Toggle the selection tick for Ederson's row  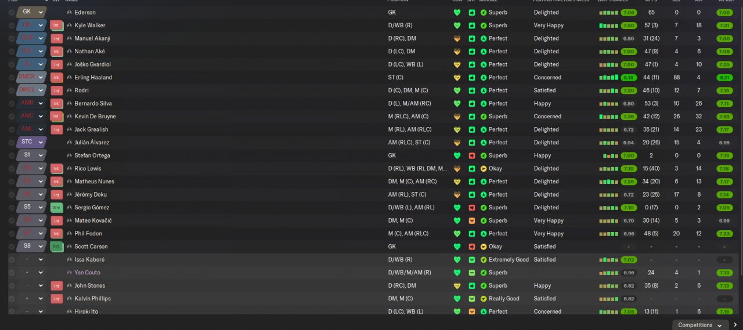(x=12, y=12)
